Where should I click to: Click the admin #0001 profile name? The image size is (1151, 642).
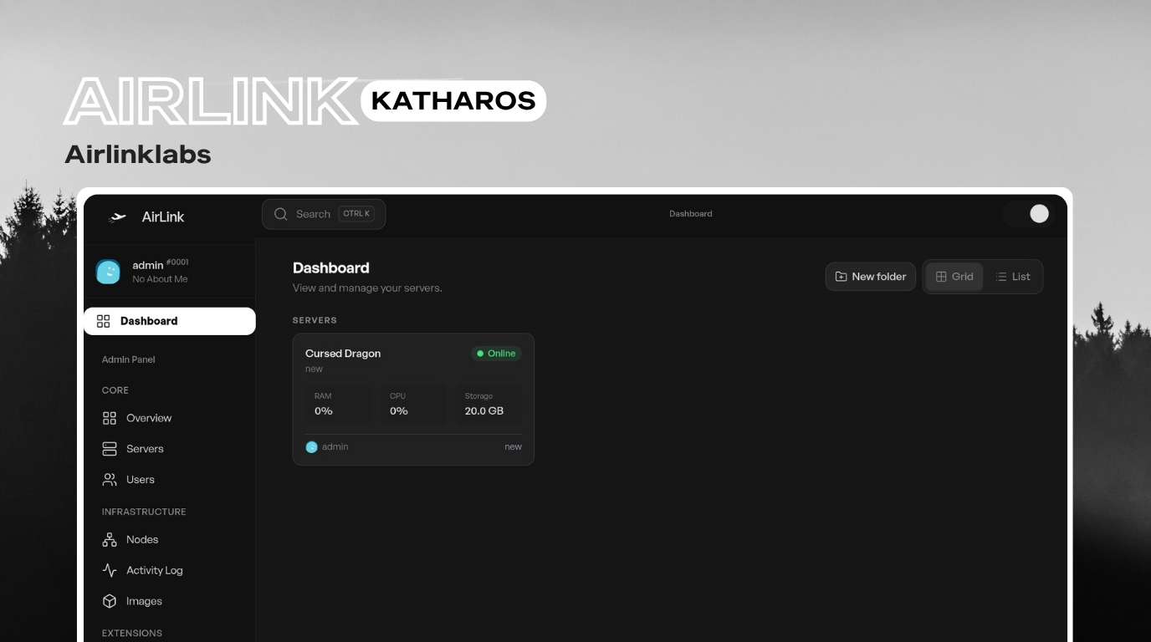[x=161, y=264]
